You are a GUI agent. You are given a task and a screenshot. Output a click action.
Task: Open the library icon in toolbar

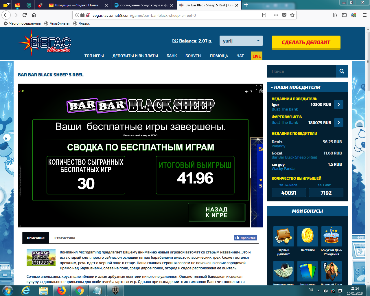335,15
